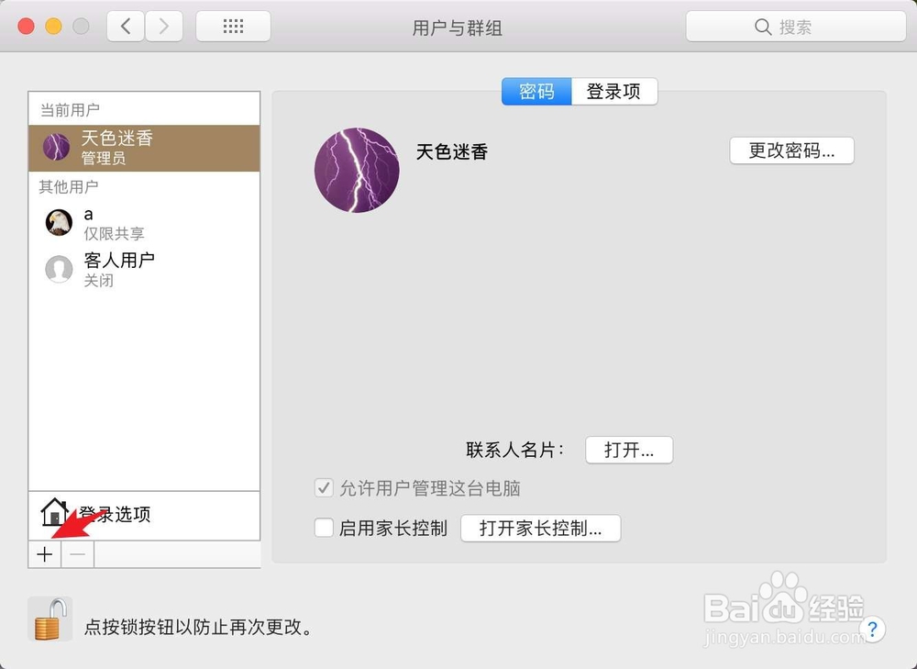Select the eagle avatar of user a

59,222
